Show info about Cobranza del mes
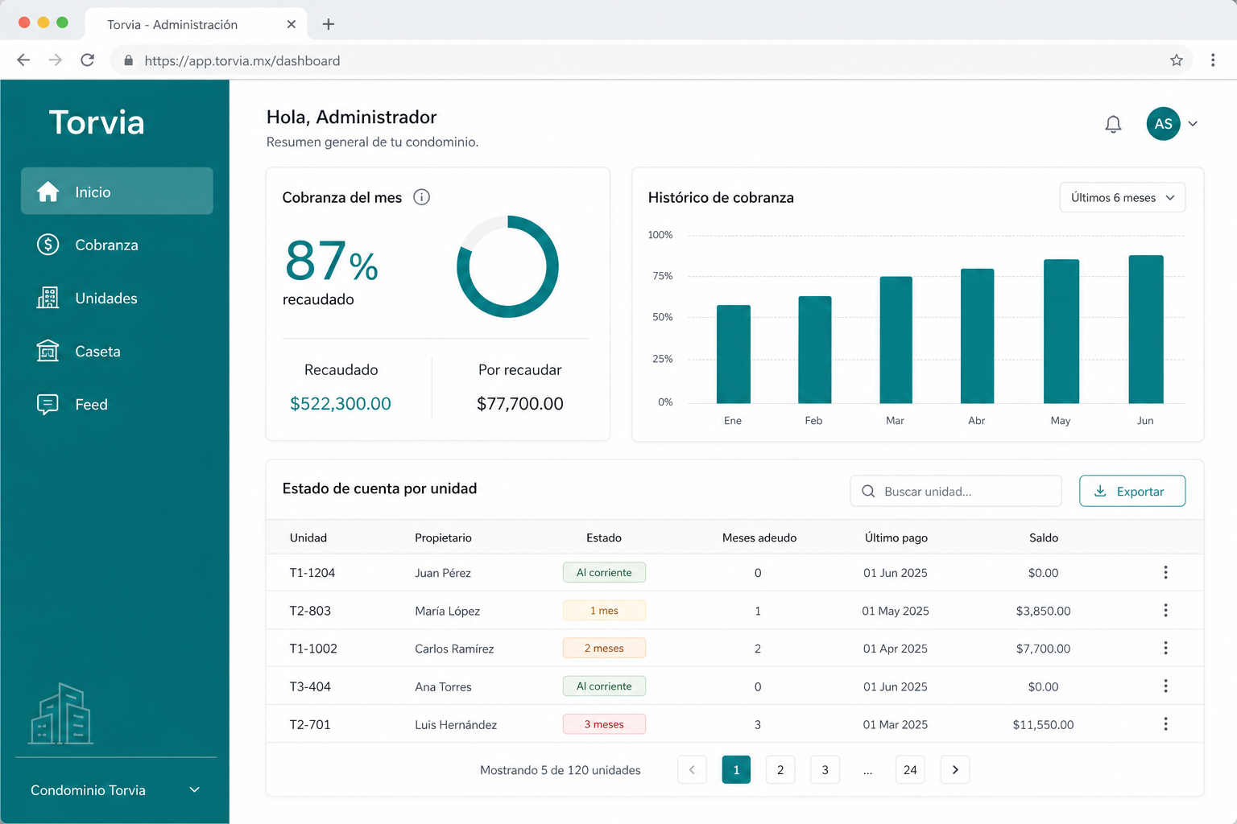The height and width of the screenshot is (824, 1237). (421, 197)
